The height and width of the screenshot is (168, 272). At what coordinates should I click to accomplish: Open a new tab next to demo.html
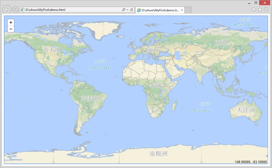pos(189,10)
